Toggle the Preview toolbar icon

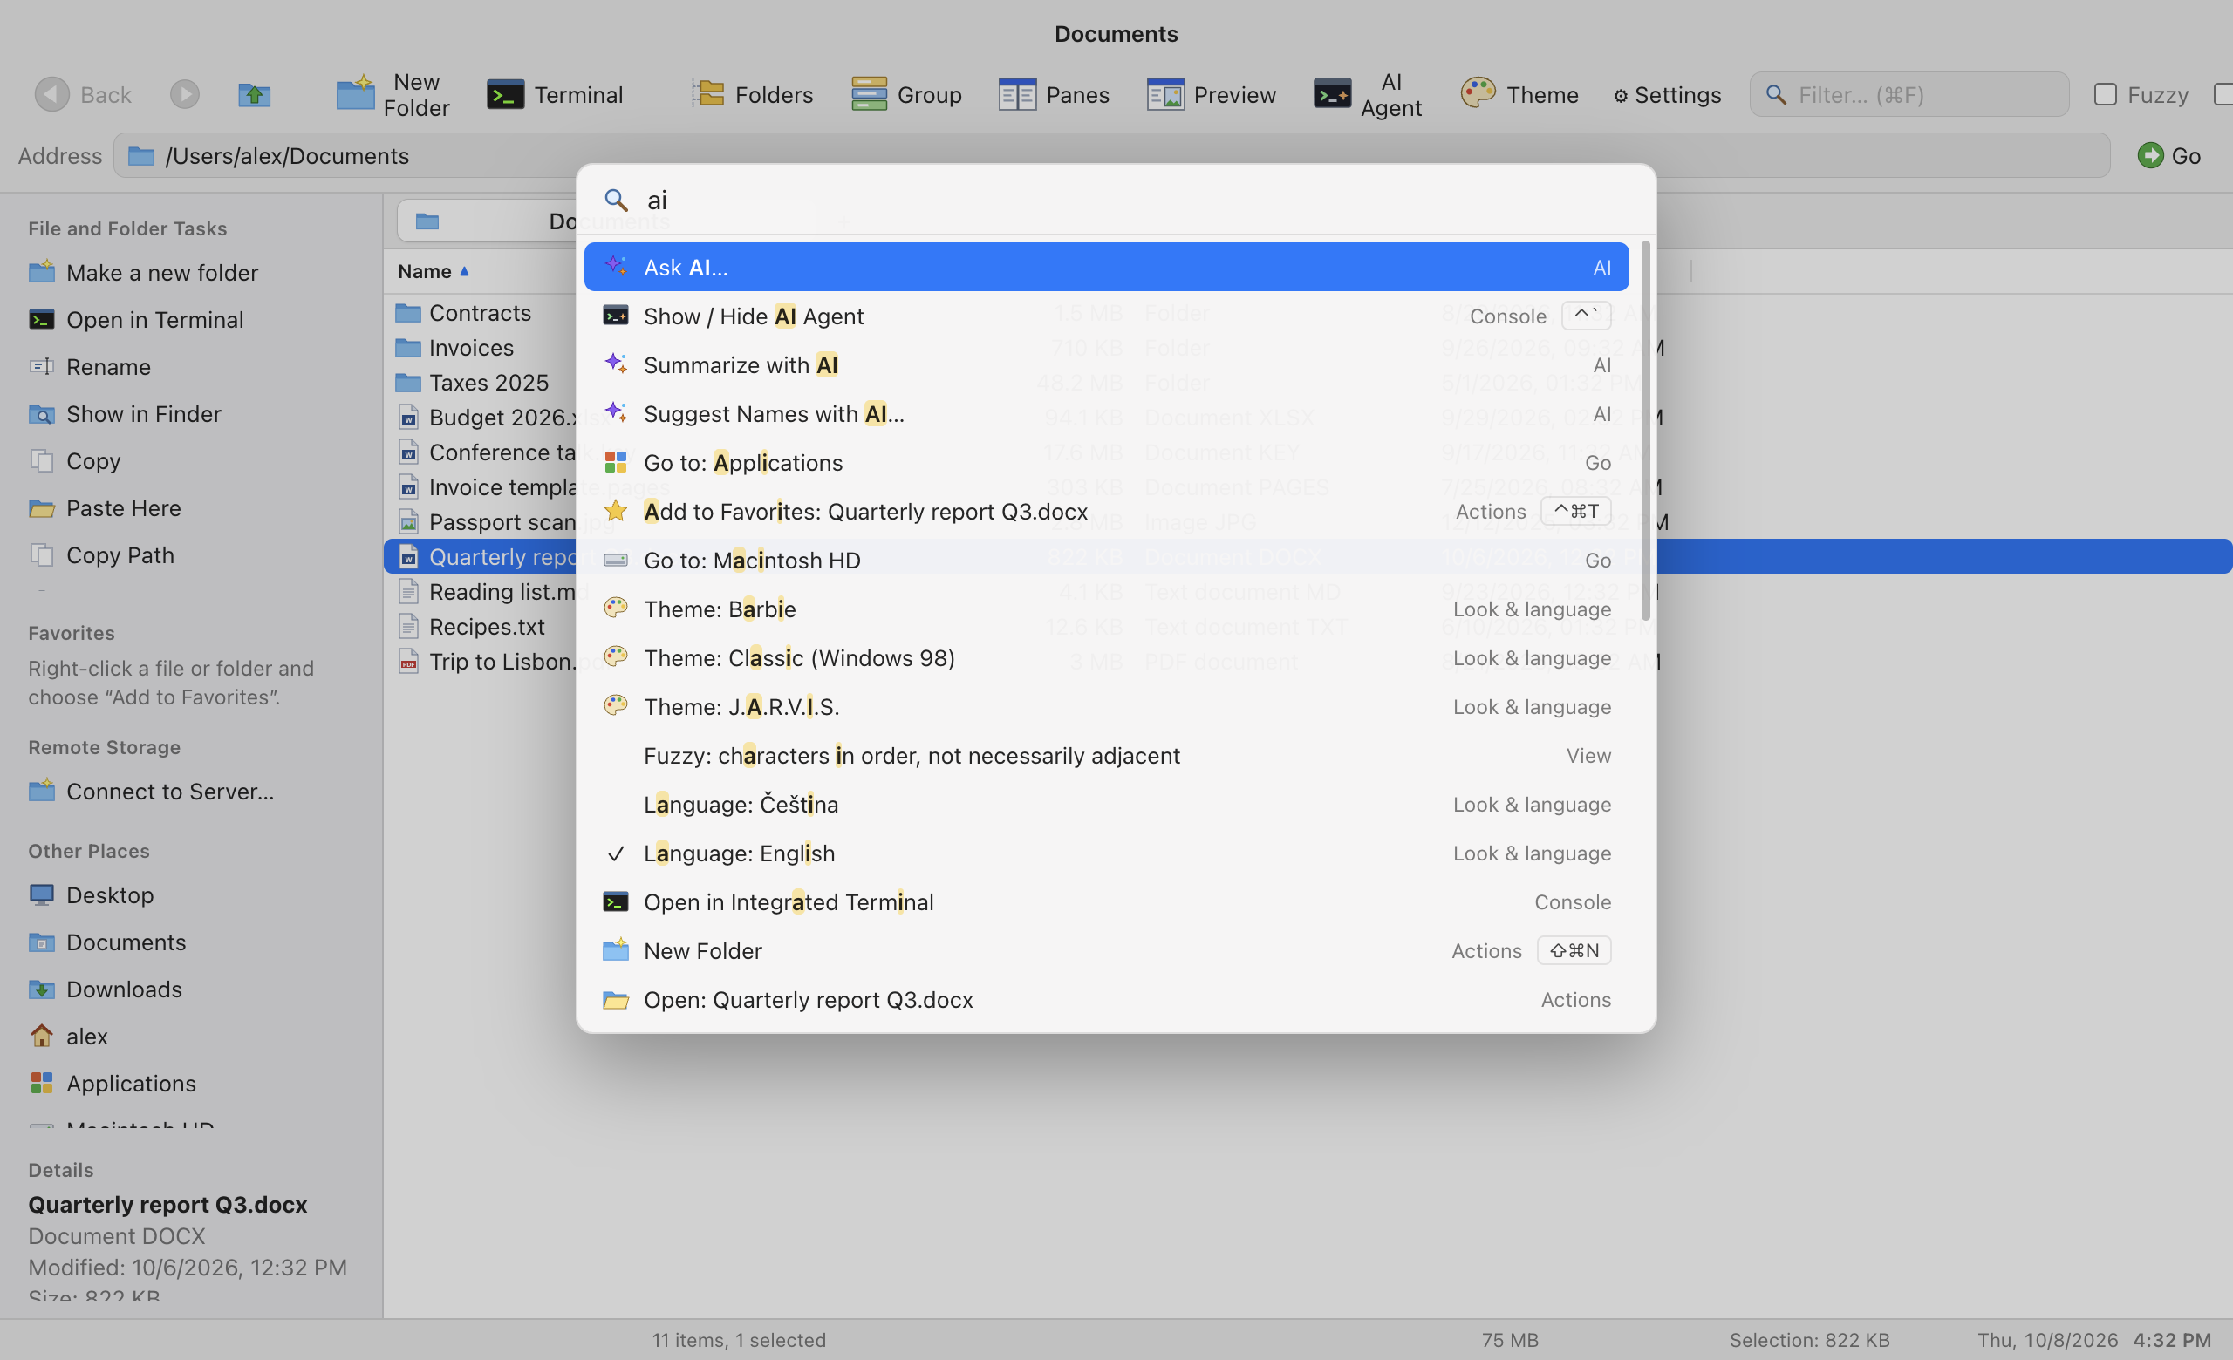[x=1165, y=94]
